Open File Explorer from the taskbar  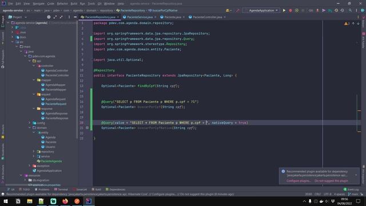click(x=30, y=201)
